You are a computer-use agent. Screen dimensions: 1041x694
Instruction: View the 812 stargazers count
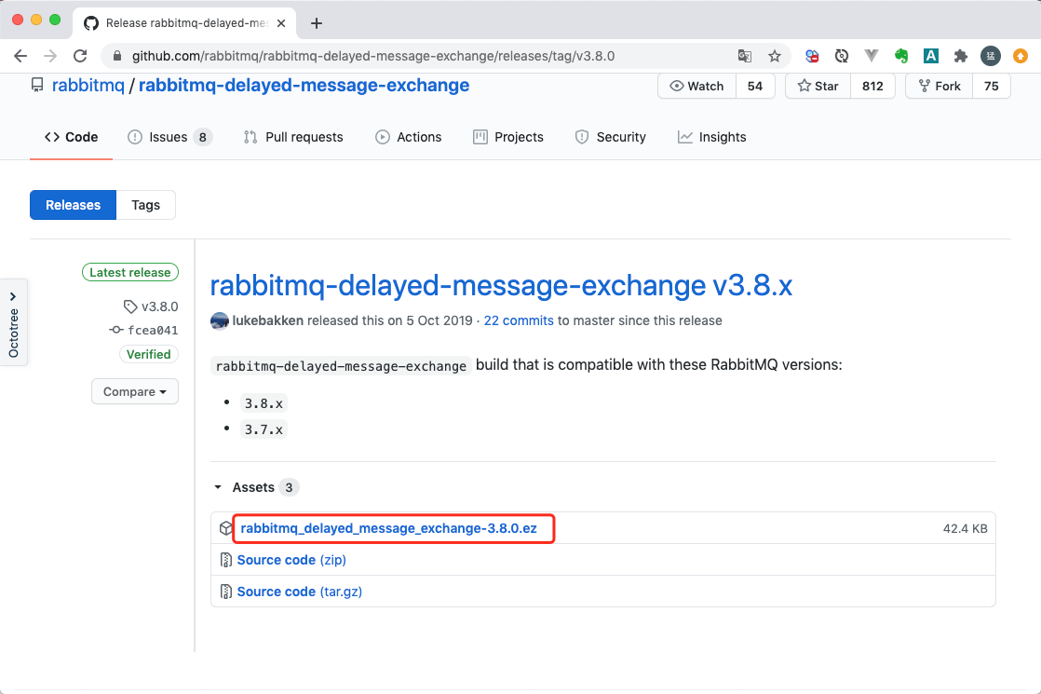click(x=872, y=86)
